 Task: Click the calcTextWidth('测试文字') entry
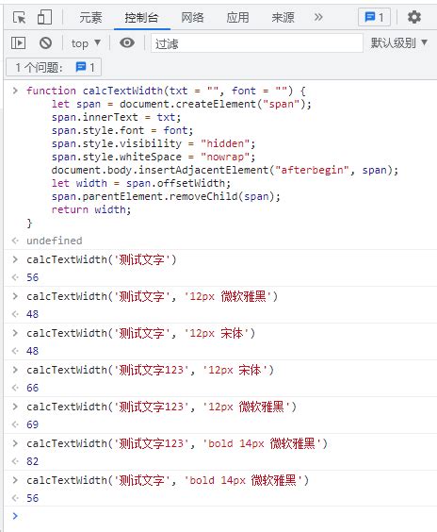coord(102,260)
